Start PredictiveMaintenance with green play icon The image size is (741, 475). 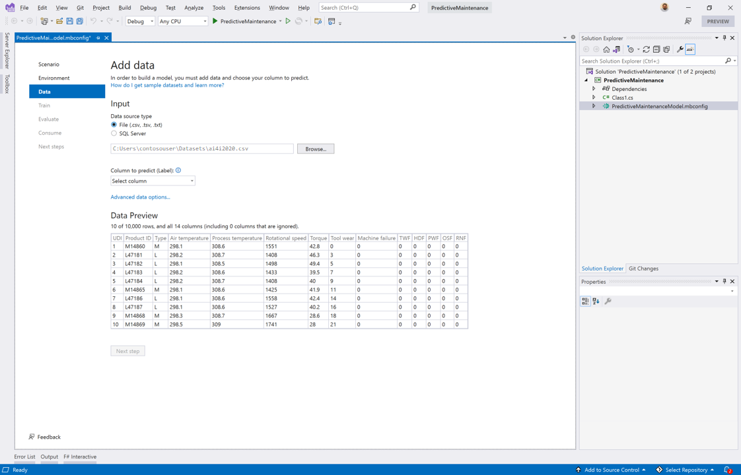pos(215,21)
